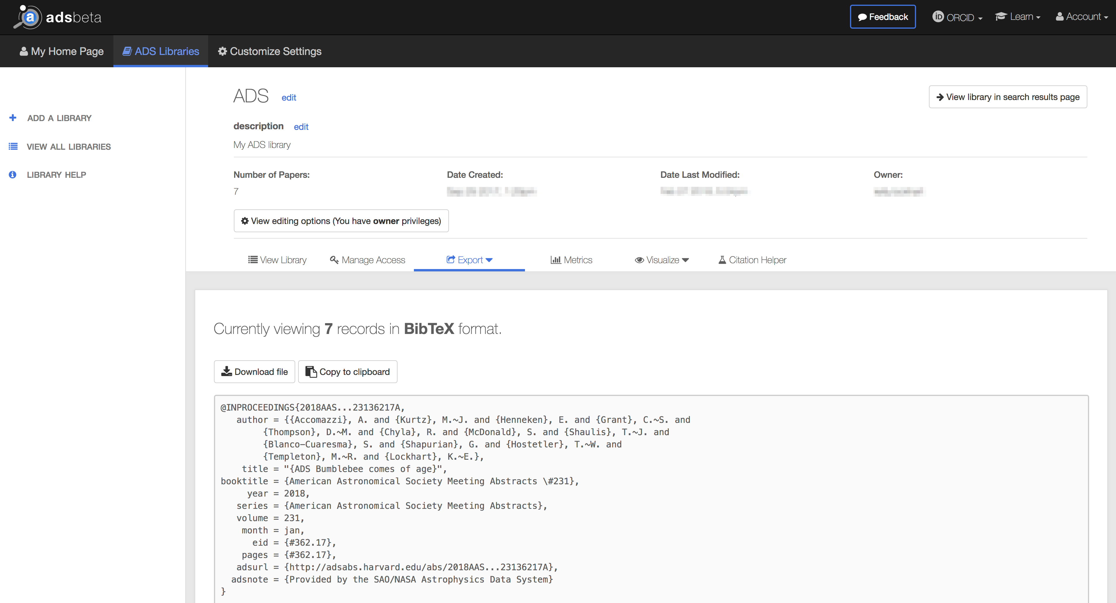Open the Visualize dropdown tab
Viewport: 1116px width, 603px height.
click(x=661, y=260)
